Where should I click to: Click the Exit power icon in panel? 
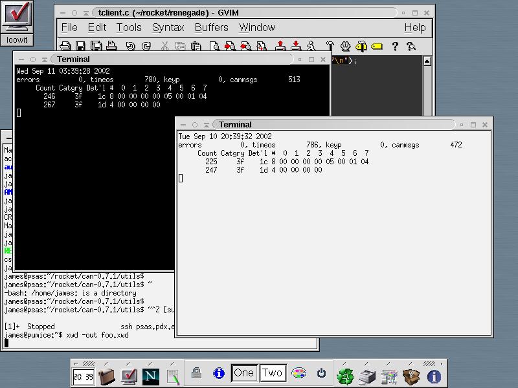click(321, 373)
